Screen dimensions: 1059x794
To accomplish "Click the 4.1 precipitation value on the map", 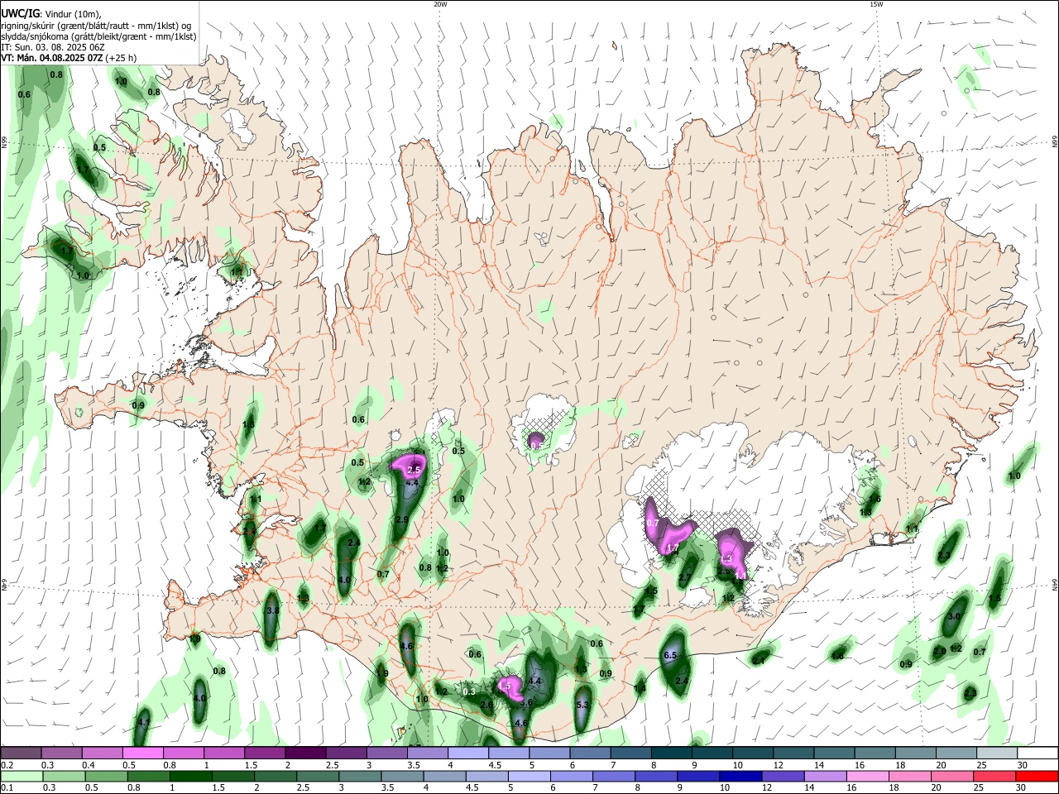I will point(143,723).
